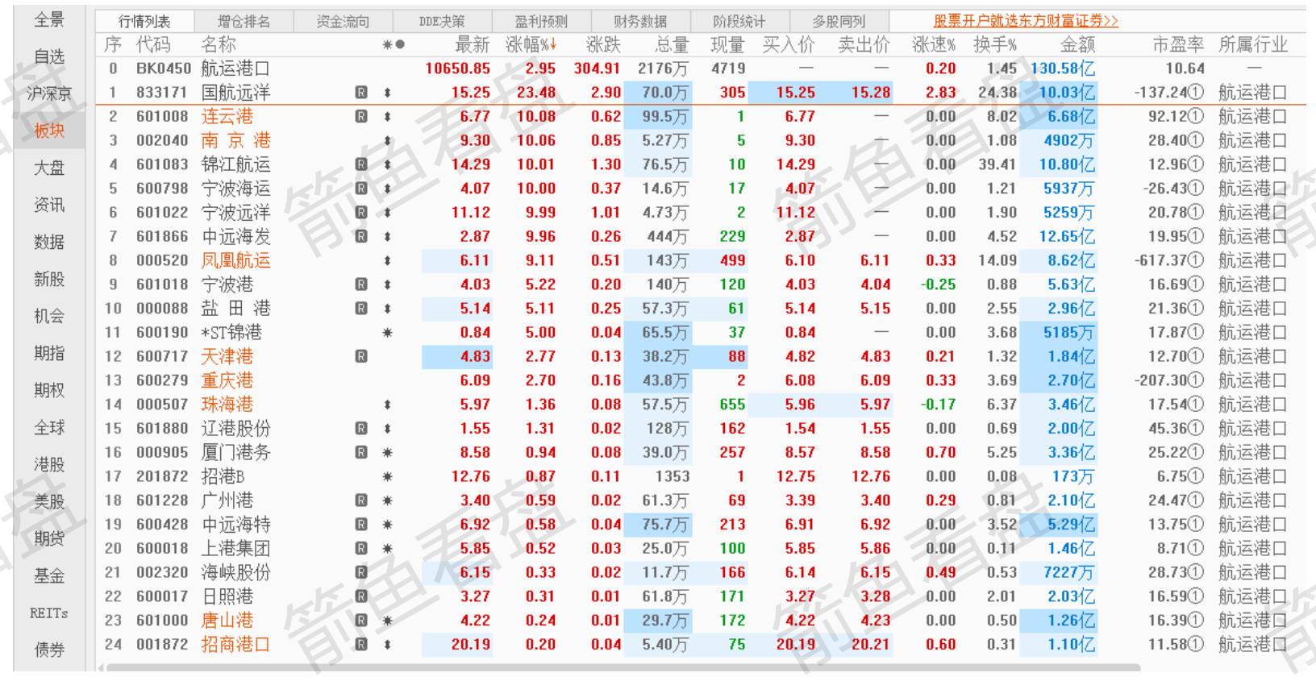The image size is (1316, 681).
Task: Sort by the 换手% column header
Action: [x=995, y=45]
